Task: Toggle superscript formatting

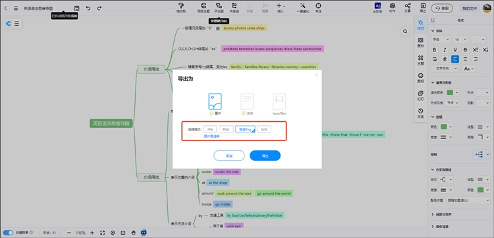Action: coord(476,50)
